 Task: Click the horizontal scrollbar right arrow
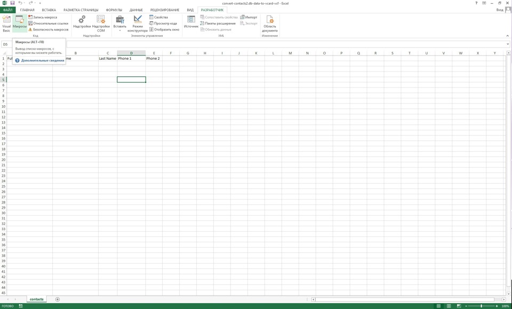click(504, 299)
